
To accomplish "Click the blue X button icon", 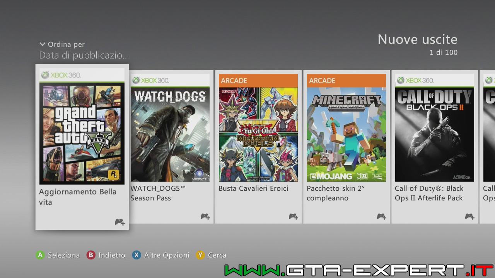I will click(137, 255).
